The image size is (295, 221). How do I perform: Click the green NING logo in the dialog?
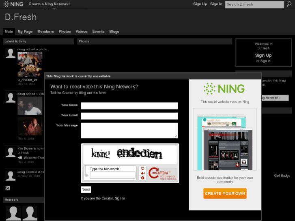click(224, 88)
